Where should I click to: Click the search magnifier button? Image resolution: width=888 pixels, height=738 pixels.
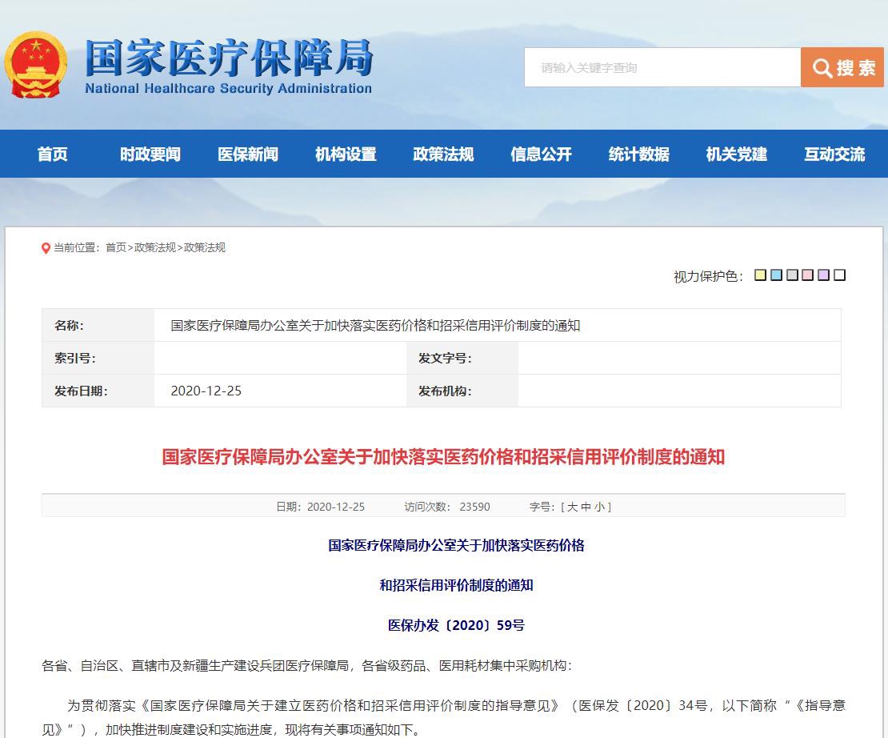coord(842,67)
